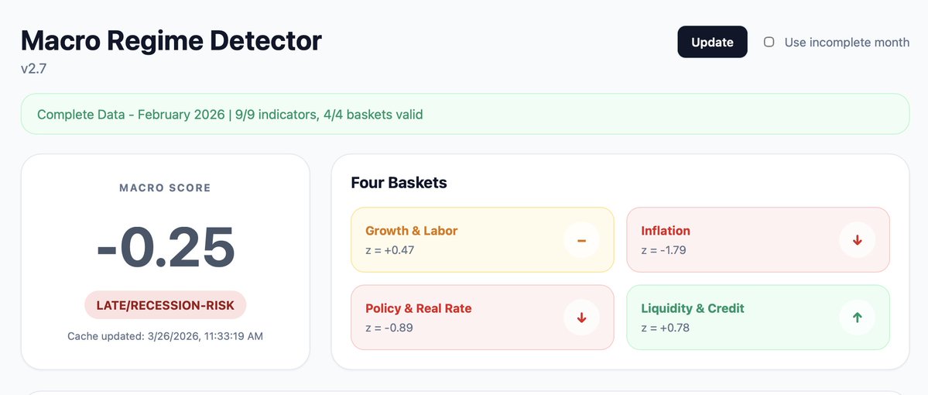Select the Growth & Labor basket title
928x395 pixels.
[411, 231]
